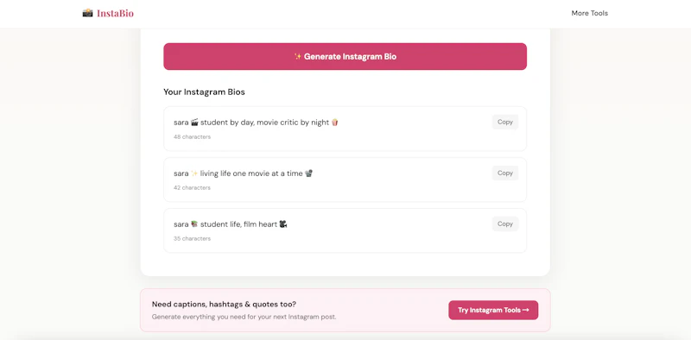This screenshot has width=691, height=340.
Task: Copy the 'one movie at a time' bio
Action: [505, 173]
